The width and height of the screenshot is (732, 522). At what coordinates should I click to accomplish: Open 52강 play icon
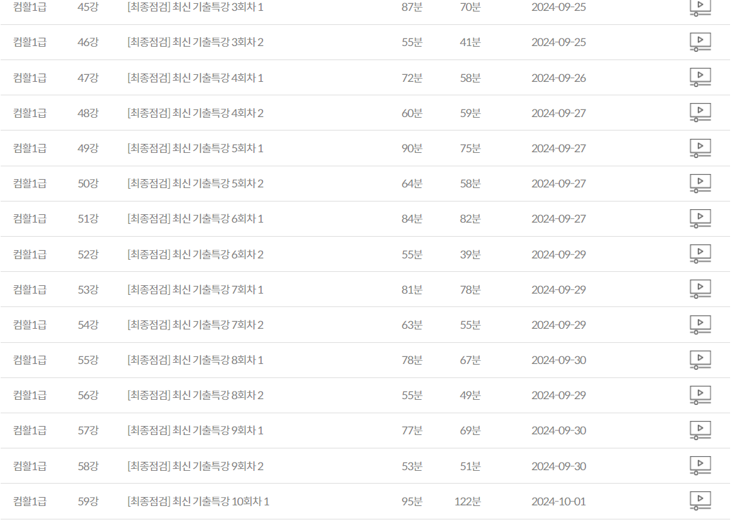point(700,254)
